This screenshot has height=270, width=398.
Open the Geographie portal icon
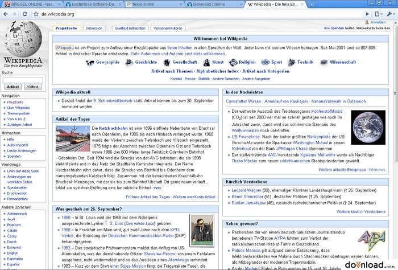[90, 62]
